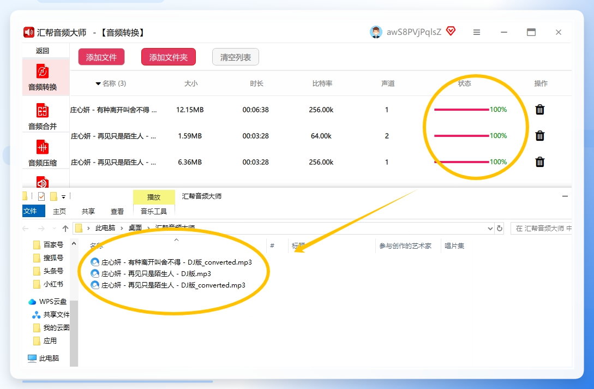Click the Explorer search field
The width and height of the screenshot is (594, 389).
pyautogui.click(x=541, y=229)
